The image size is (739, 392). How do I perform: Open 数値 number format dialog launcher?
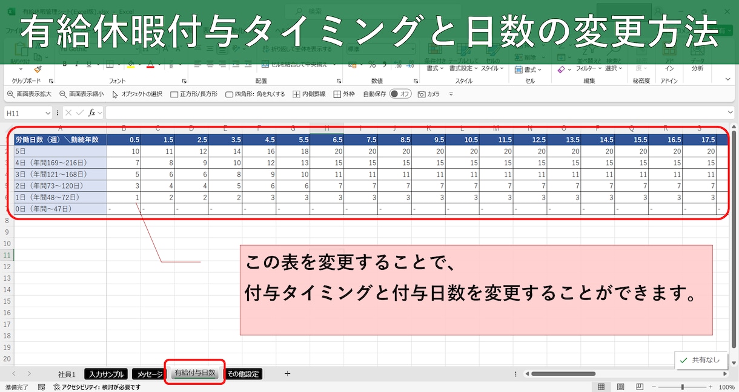click(415, 81)
